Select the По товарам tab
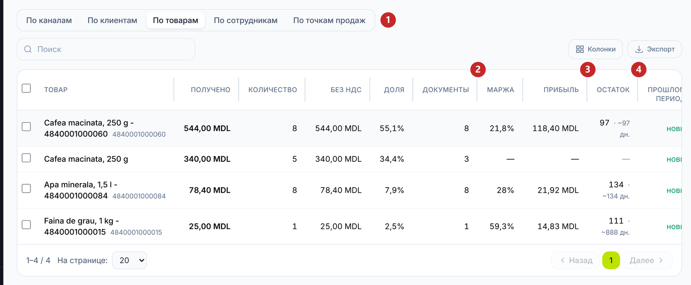The width and height of the screenshot is (691, 285). pyautogui.click(x=176, y=20)
